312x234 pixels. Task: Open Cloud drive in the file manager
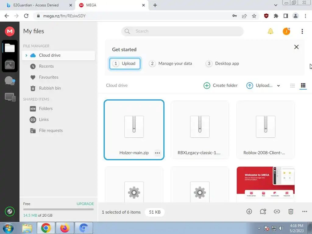pos(58,55)
